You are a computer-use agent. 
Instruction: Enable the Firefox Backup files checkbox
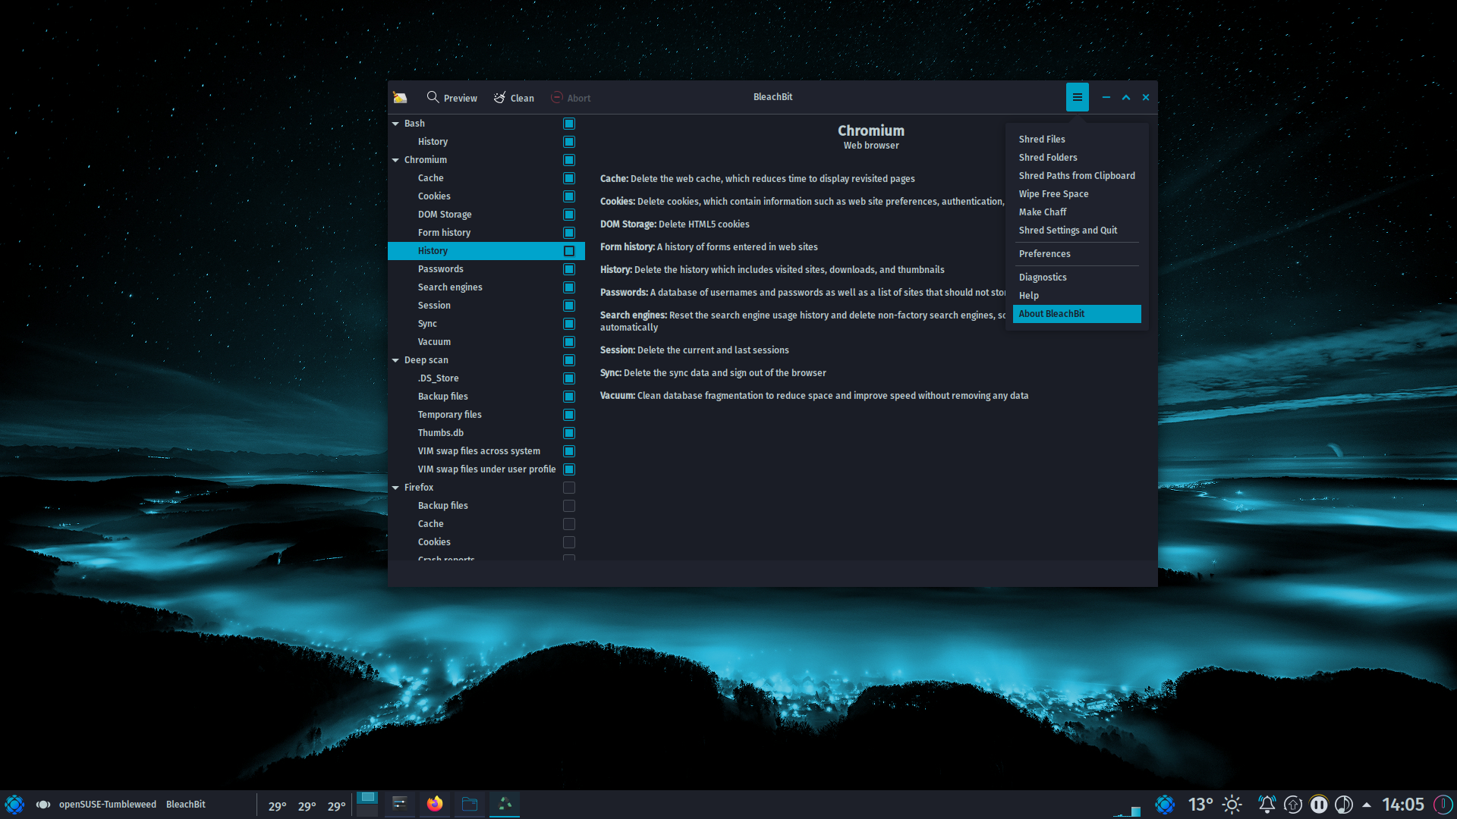569,506
